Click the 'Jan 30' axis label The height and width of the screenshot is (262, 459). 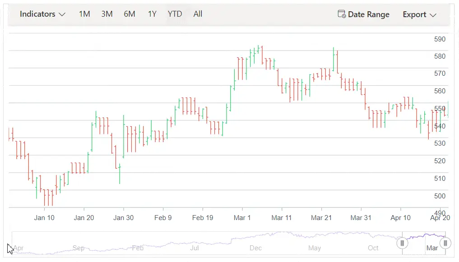click(123, 218)
